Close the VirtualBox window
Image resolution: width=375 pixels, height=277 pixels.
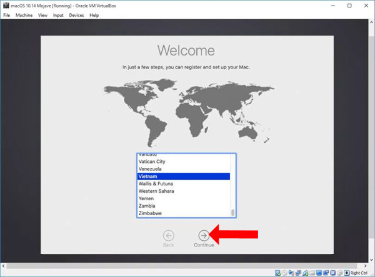tap(366, 6)
